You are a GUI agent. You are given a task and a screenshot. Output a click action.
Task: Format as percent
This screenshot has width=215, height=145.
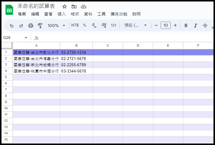tap(85, 25)
